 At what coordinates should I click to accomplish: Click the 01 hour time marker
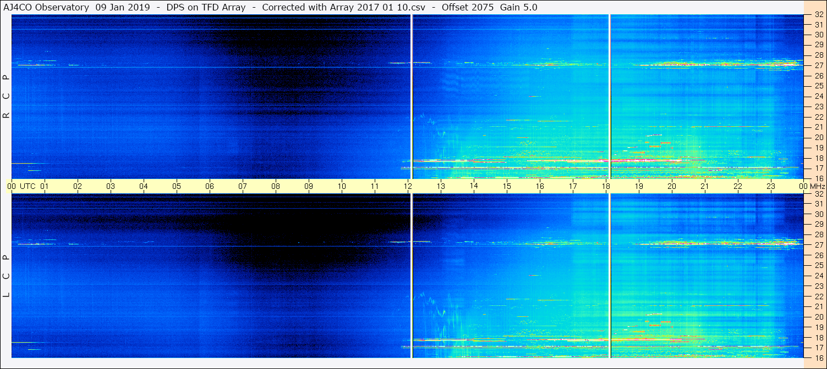click(45, 186)
